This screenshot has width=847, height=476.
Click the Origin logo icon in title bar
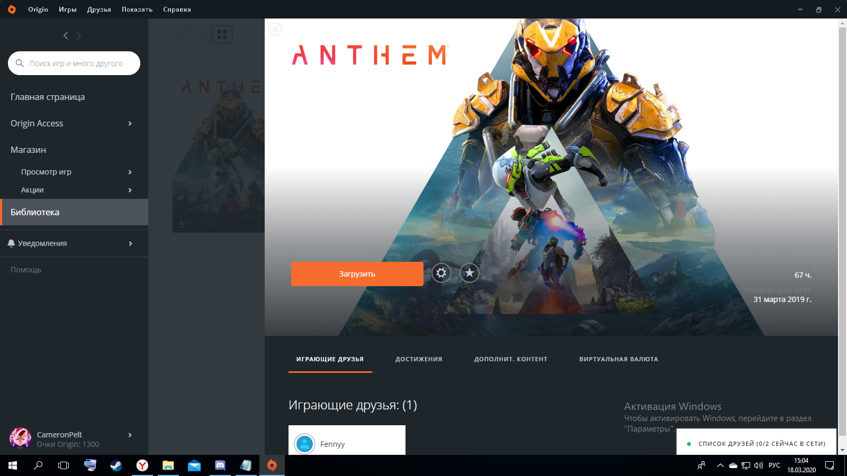pos(12,10)
